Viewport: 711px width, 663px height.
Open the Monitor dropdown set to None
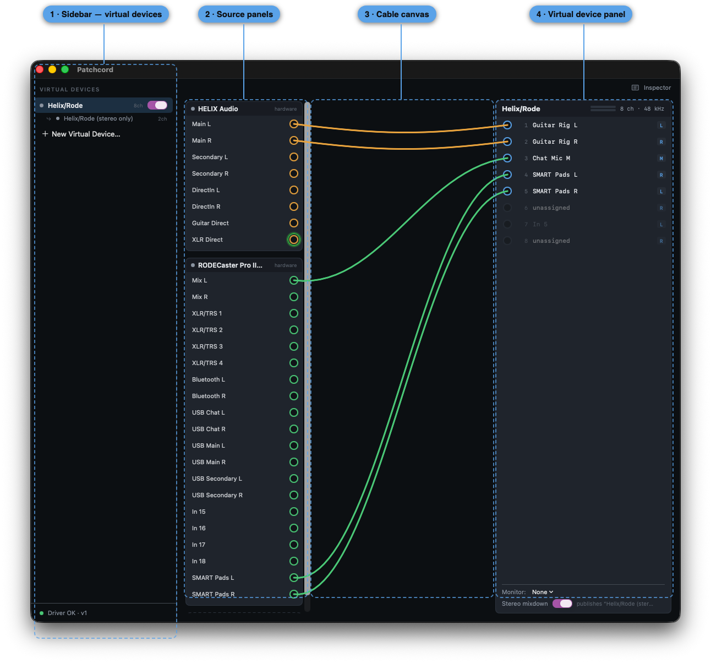coord(543,592)
